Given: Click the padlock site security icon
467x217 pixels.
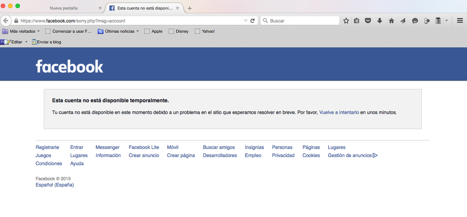Looking at the screenshot, I should pyautogui.click(x=16, y=21).
